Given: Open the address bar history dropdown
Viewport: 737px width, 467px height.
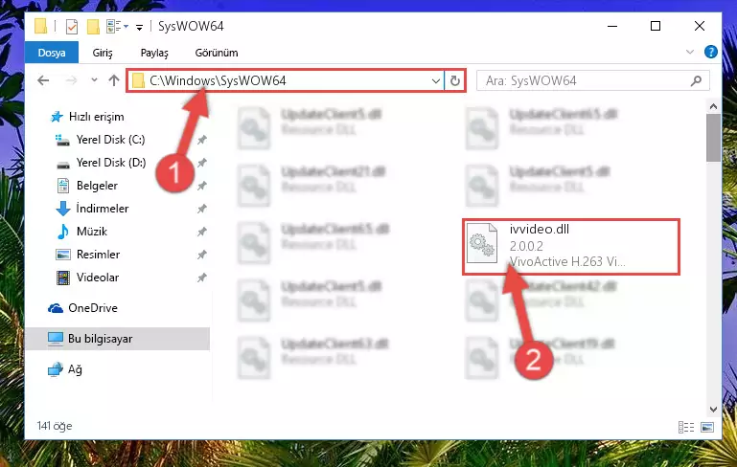Looking at the screenshot, I should pyautogui.click(x=436, y=80).
